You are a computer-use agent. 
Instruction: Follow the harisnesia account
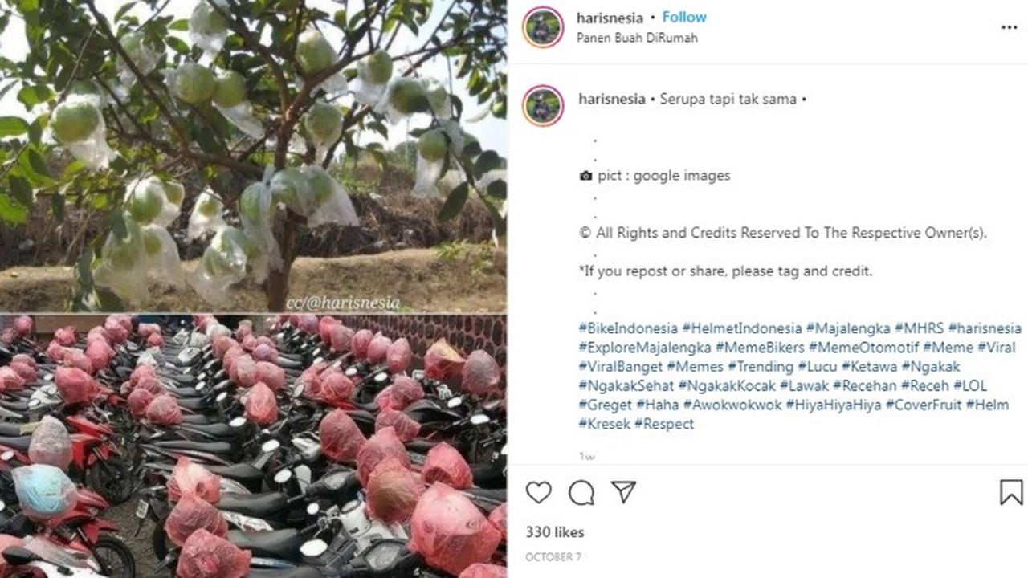pos(684,17)
